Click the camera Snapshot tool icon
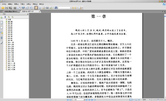This screenshot has width=166, height=101. pos(47,8)
